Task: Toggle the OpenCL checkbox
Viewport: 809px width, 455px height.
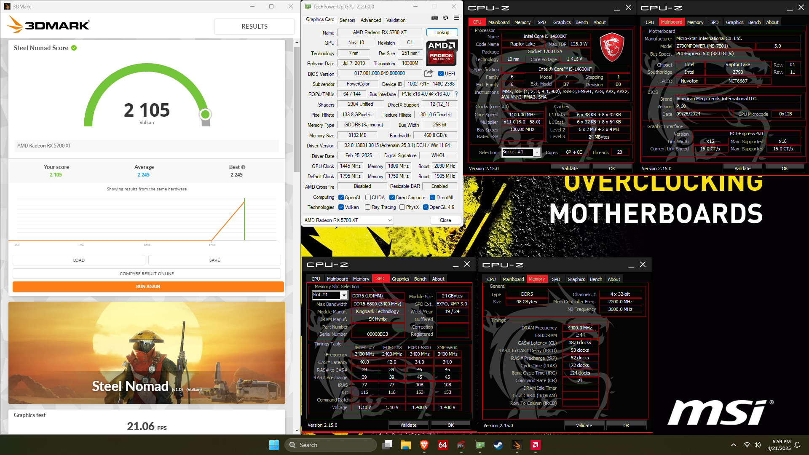Action: [341, 198]
